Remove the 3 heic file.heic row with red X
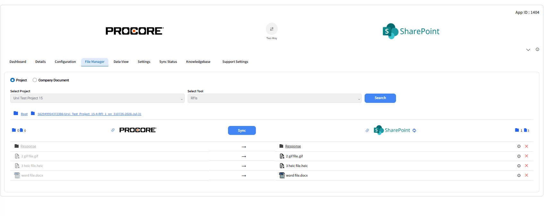 coord(527,166)
